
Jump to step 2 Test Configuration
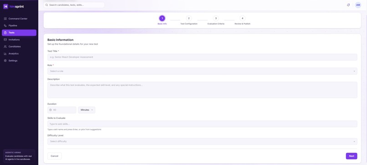click(x=189, y=18)
